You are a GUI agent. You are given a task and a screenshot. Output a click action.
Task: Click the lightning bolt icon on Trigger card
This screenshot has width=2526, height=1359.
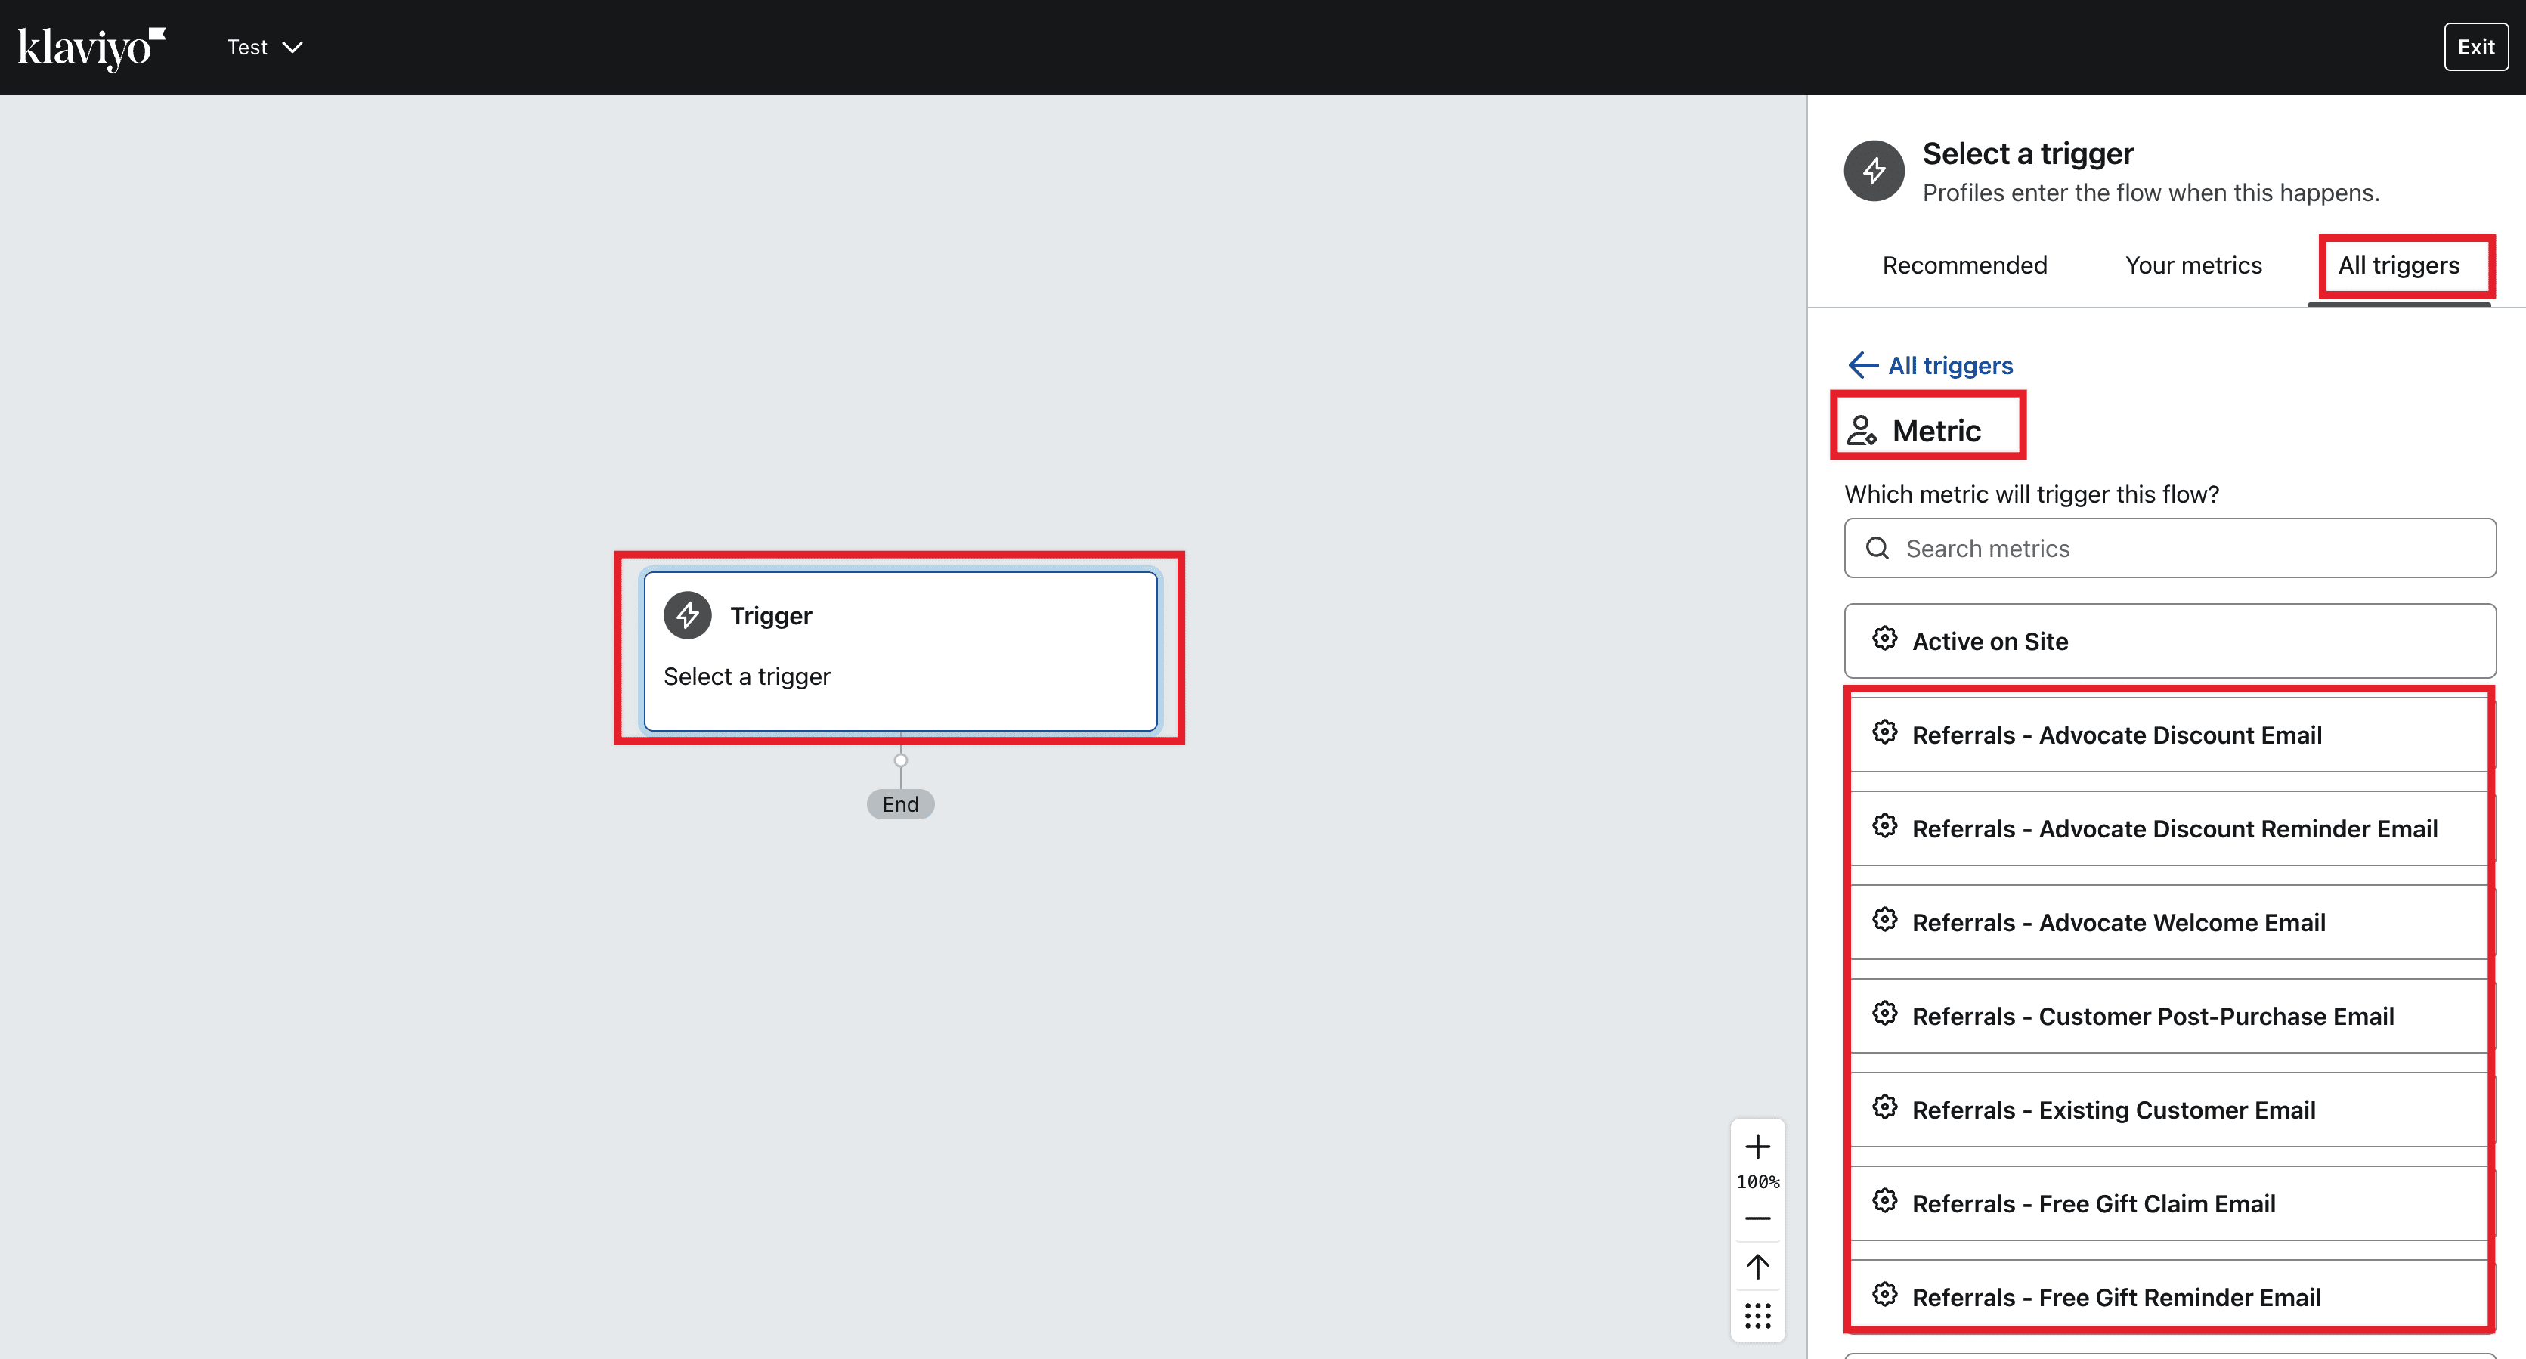click(687, 616)
